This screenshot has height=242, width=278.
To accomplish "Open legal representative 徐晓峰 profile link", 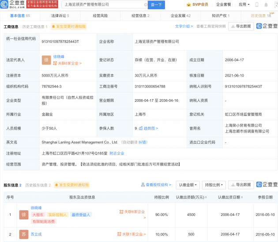I will tap(59, 57).
